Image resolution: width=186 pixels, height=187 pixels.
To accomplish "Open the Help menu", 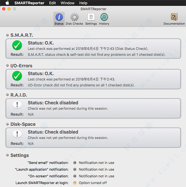I will 83,3.
